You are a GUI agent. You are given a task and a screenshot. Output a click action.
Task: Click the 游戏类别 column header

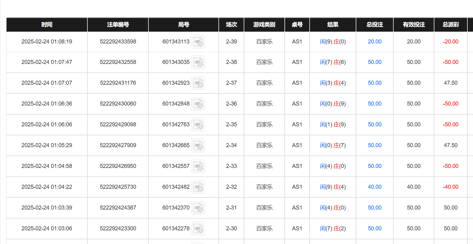tap(264, 25)
